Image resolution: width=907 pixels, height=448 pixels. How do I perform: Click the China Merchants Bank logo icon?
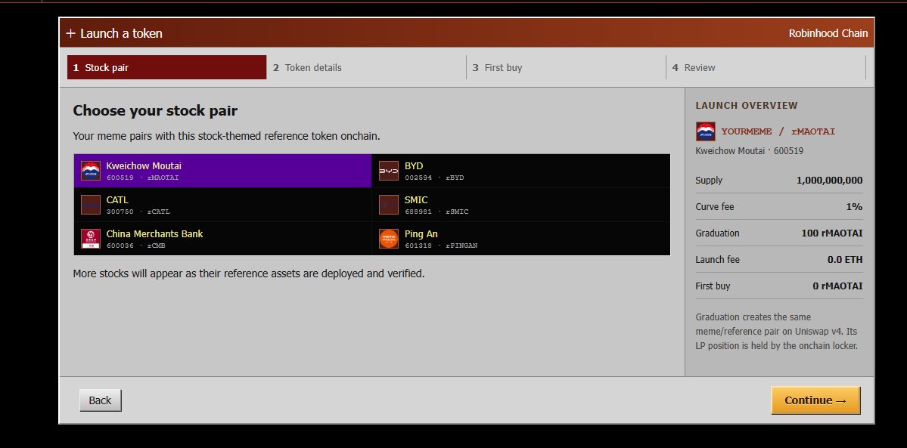(91, 239)
